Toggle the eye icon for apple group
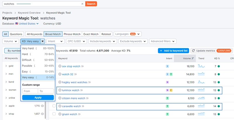 pyautogui.click(x=42, y=106)
